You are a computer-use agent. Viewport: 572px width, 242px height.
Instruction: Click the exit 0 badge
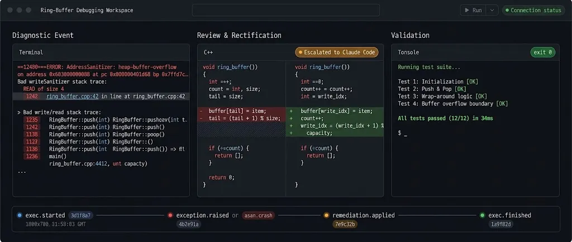tap(542, 52)
